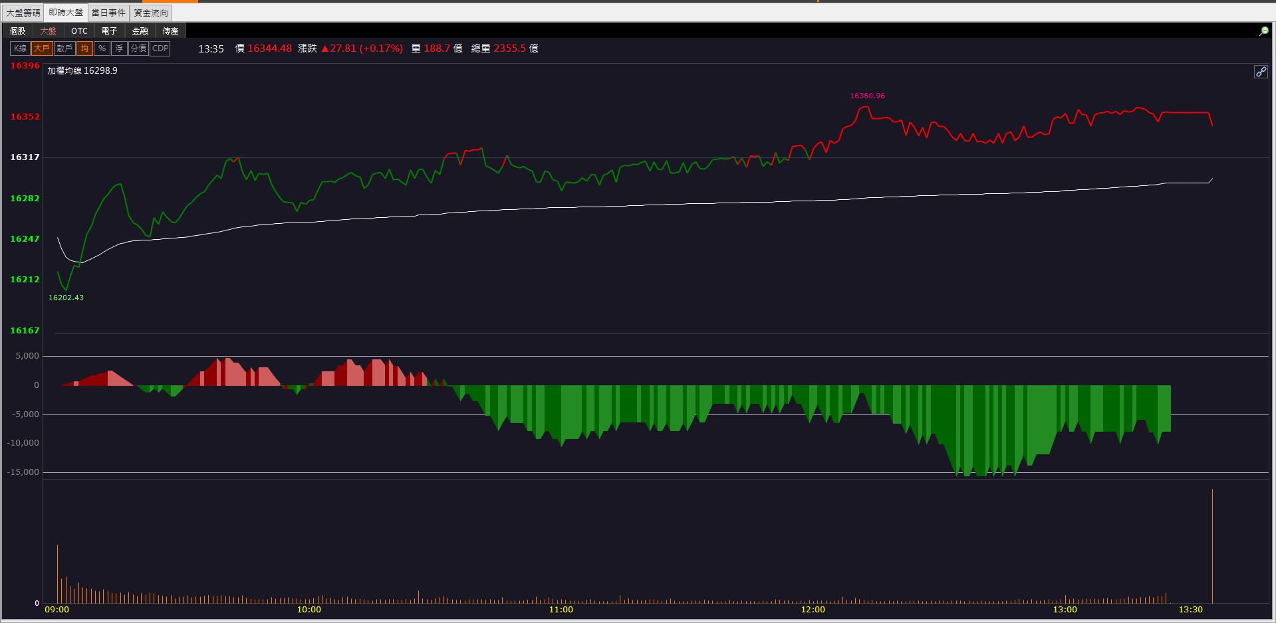Viewport: 1276px width, 623px height.
Task: Click the 16317 reference price axis label
Action: click(25, 157)
